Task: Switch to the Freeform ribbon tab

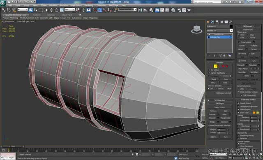Action: tap(37, 15)
